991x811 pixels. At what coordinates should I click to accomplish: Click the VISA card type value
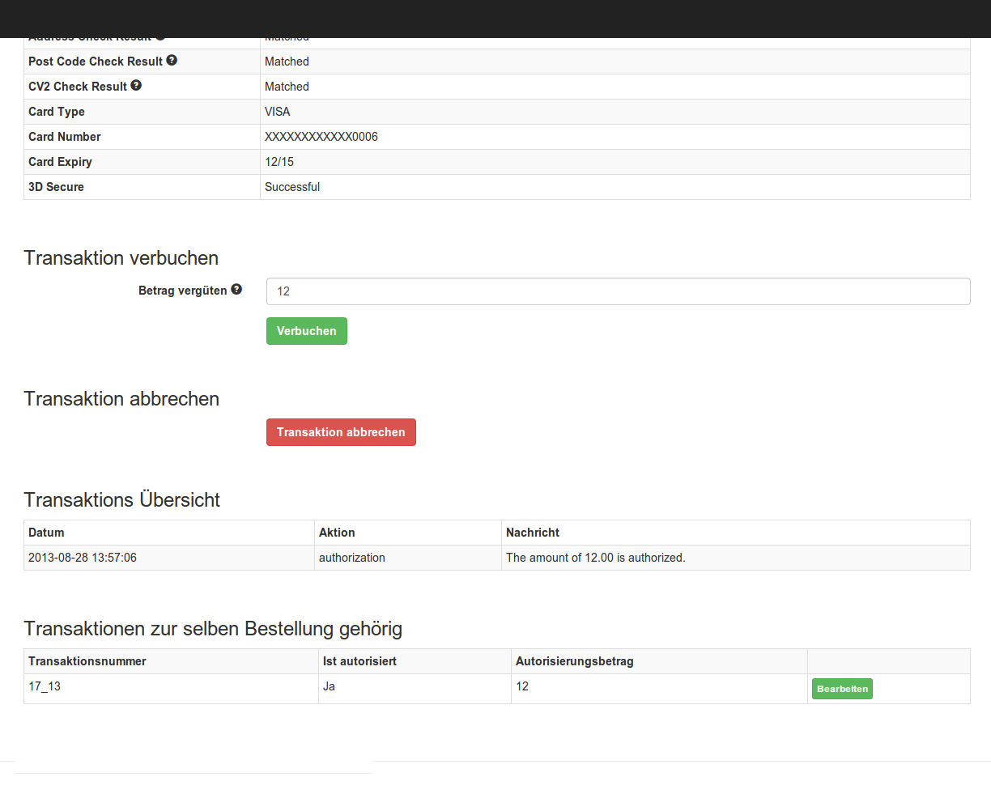(278, 112)
